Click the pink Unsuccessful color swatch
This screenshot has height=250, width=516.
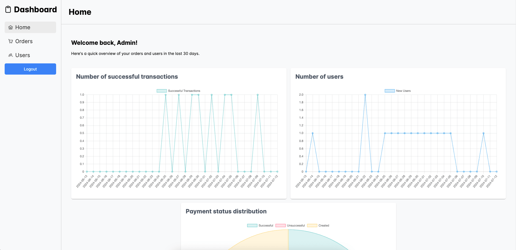tap(280, 225)
